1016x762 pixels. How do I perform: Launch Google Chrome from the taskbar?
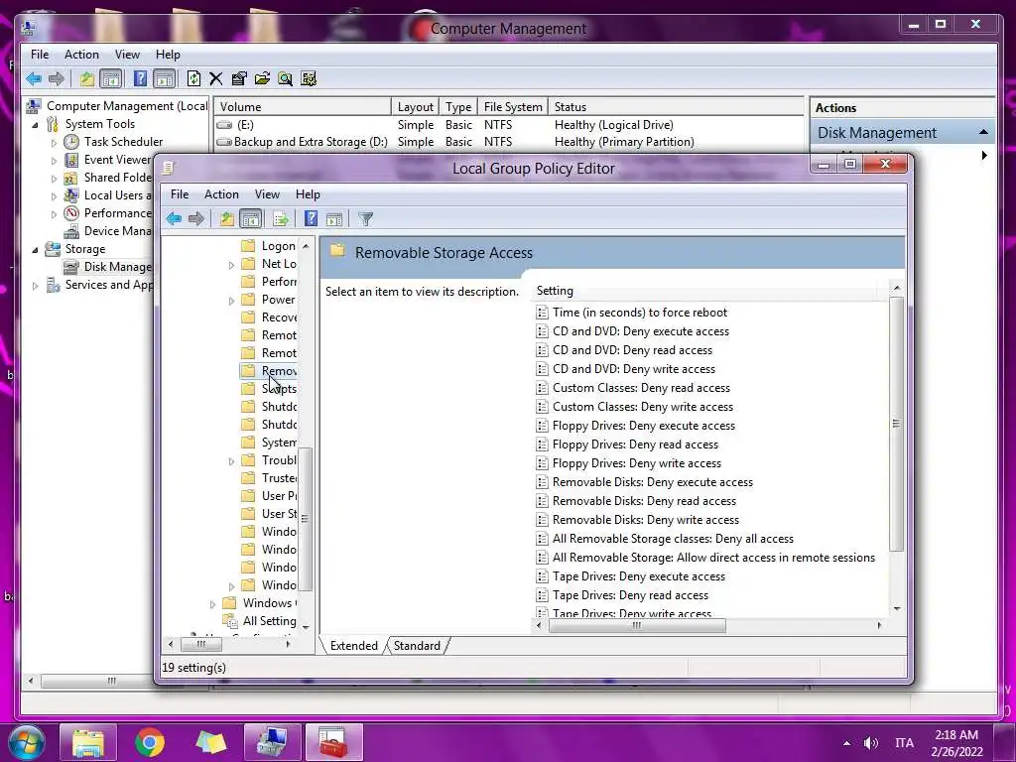[150, 742]
